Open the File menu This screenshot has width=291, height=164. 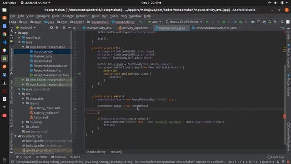[13, 16]
